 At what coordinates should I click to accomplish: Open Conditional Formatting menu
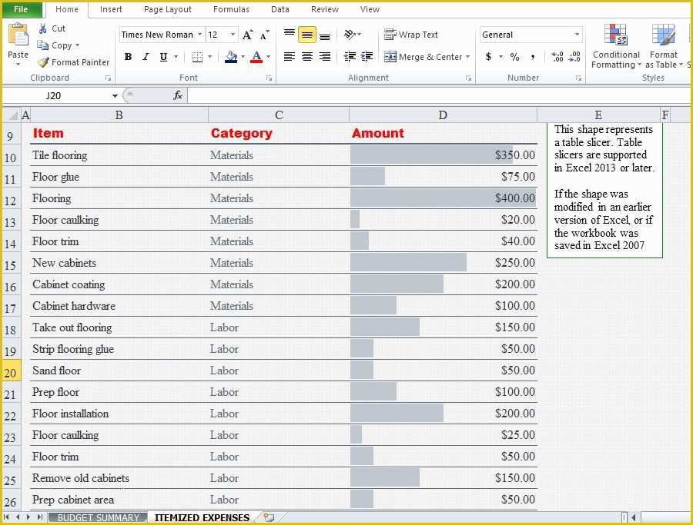coord(616,47)
